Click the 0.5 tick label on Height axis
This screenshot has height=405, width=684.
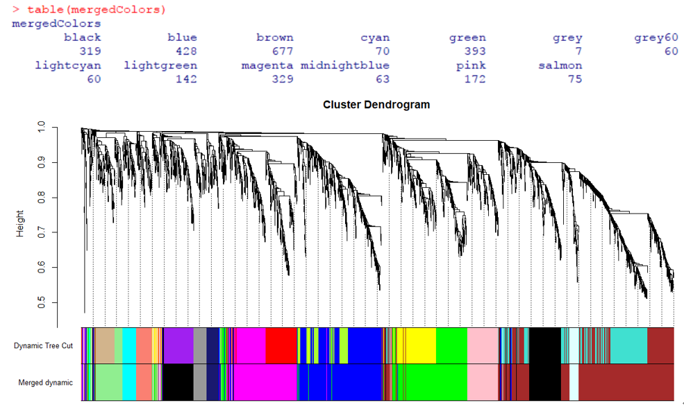pyautogui.click(x=40, y=302)
